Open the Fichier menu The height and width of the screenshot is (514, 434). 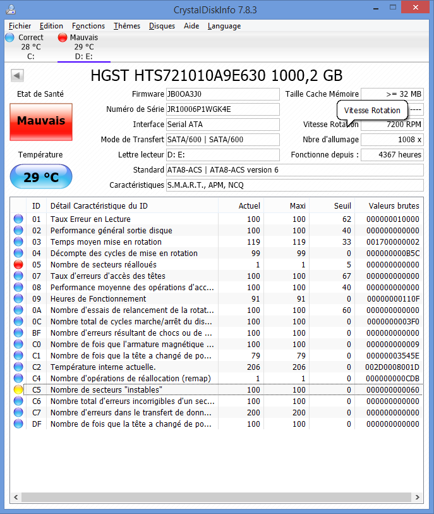[20, 26]
